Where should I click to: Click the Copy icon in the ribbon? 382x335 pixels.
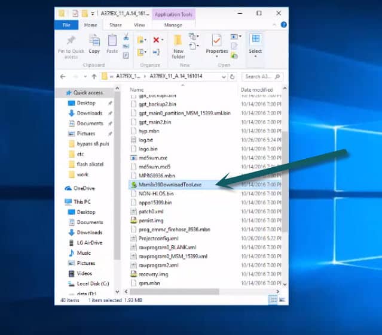pos(94,40)
